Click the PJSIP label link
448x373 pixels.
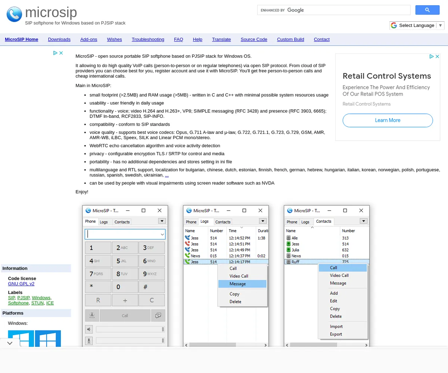23,298
